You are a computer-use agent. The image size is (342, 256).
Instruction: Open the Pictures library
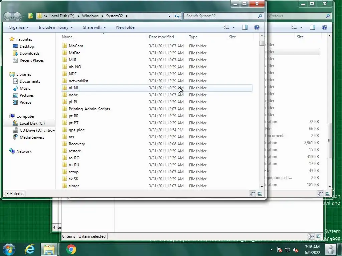(x=27, y=95)
